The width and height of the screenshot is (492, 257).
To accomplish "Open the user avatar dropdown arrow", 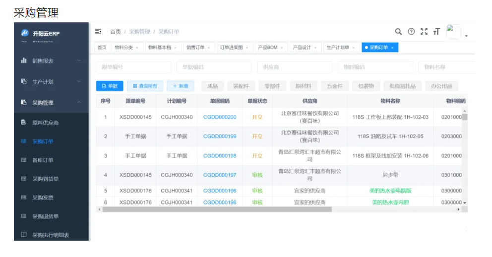I will [466, 36].
